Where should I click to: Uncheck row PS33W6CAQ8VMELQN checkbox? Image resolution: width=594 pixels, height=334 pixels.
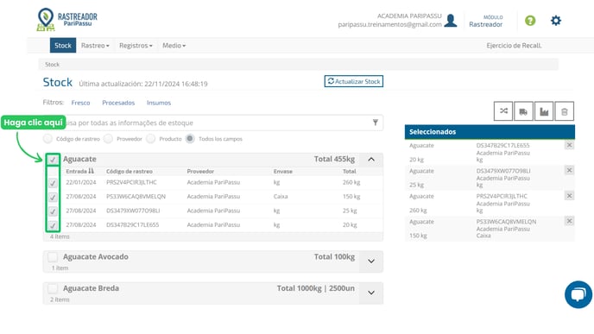(x=53, y=197)
